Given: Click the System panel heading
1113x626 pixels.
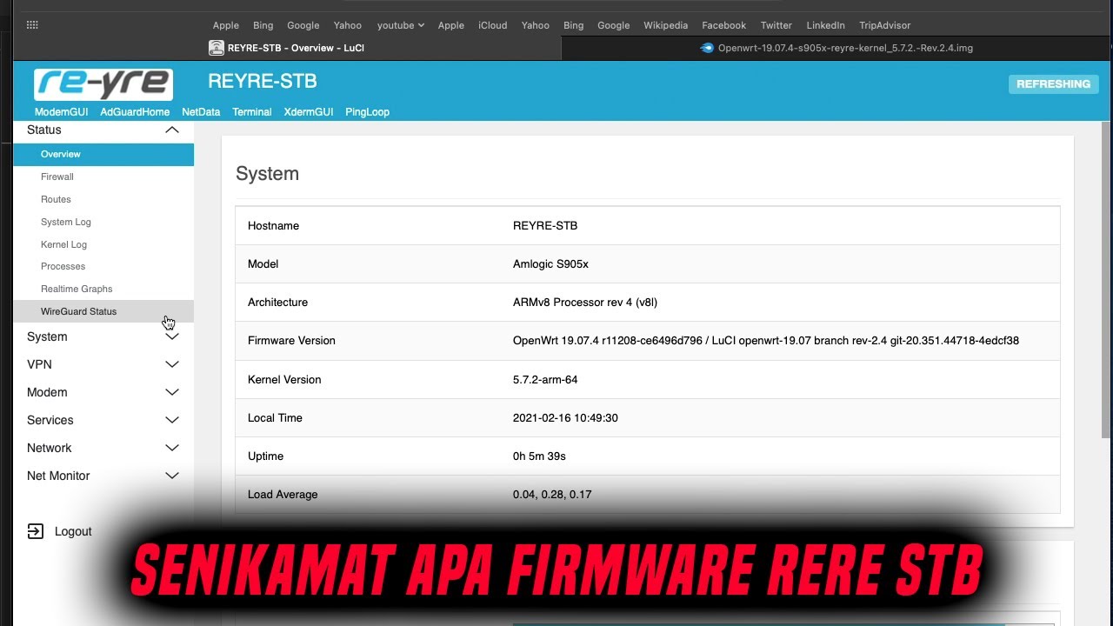Looking at the screenshot, I should tap(267, 174).
